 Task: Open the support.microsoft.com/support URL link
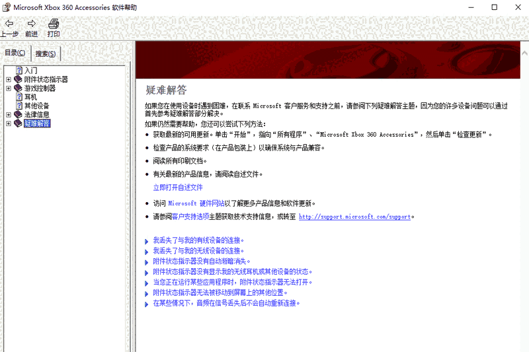[x=354, y=217]
